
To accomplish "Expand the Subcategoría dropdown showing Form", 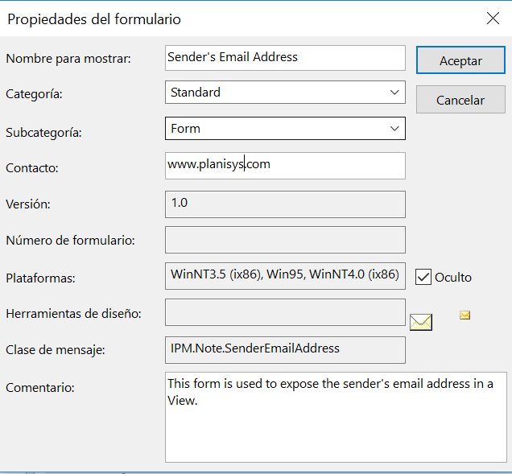I will click(x=285, y=129).
